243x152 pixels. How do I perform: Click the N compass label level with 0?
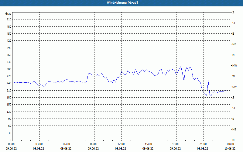coord(233,140)
